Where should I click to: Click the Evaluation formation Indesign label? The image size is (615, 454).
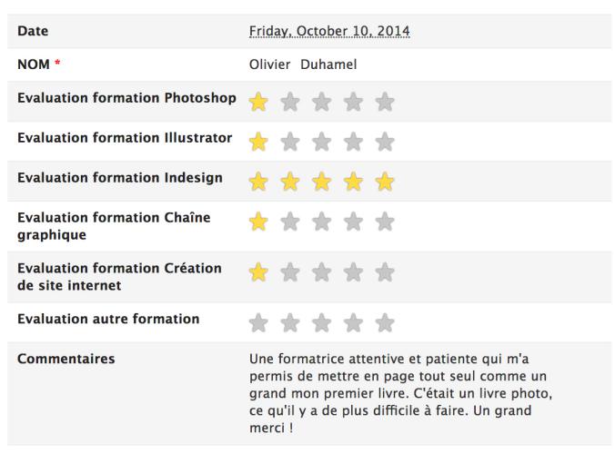(x=120, y=178)
